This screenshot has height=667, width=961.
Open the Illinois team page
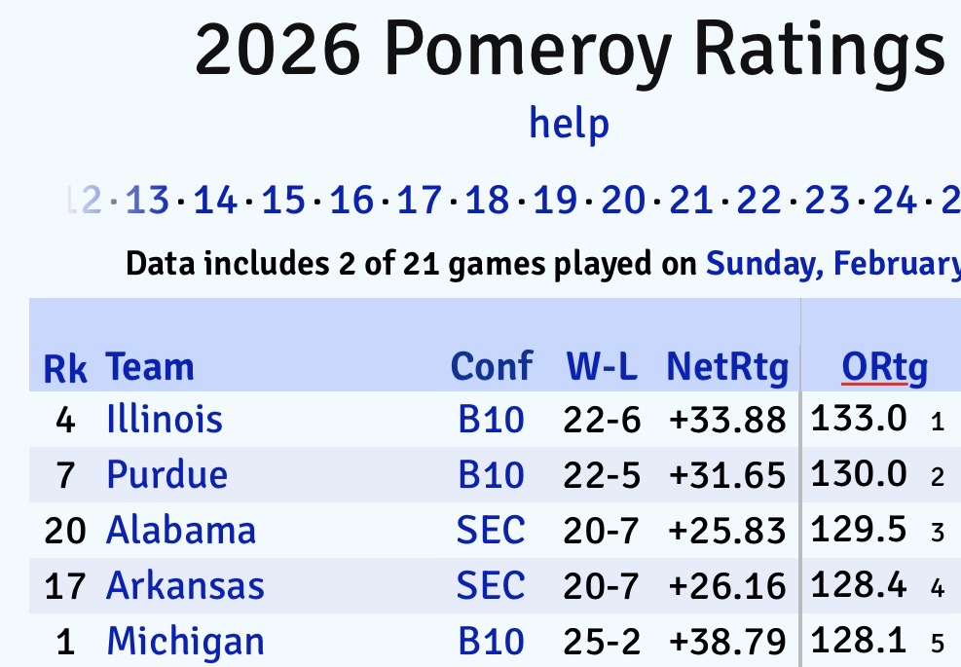[x=165, y=420]
